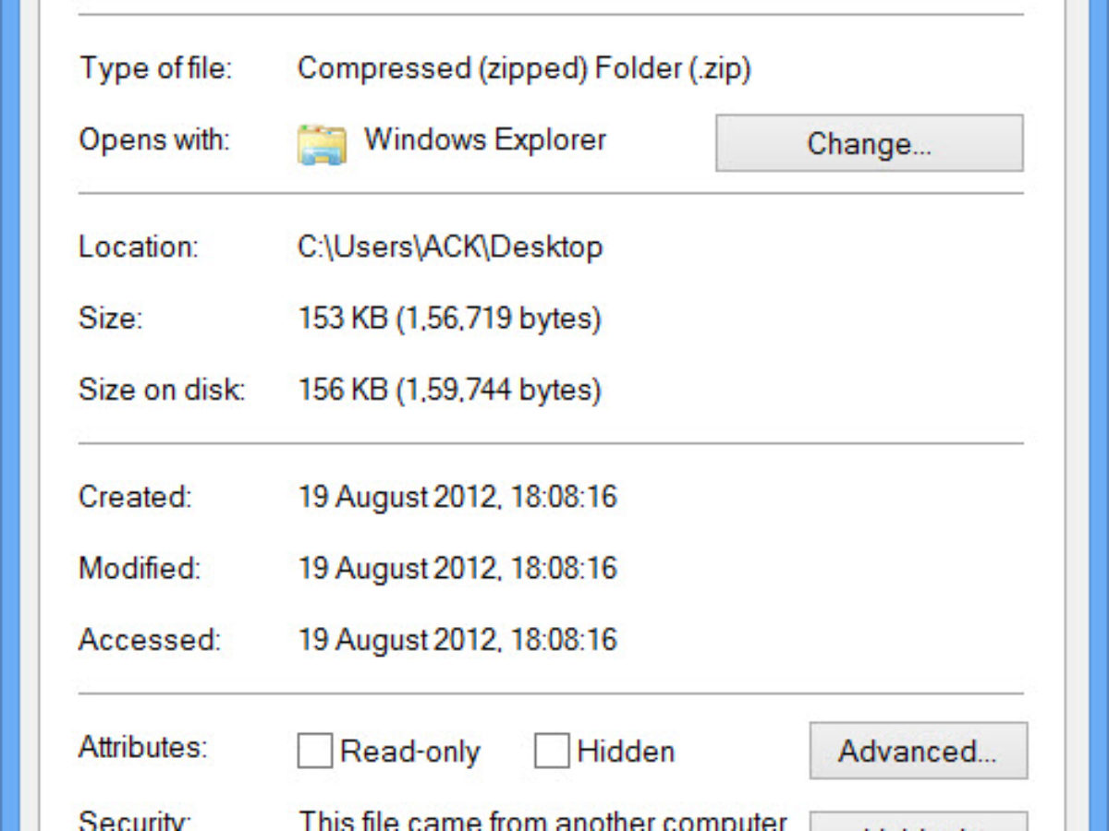1109x831 pixels.
Task: Click the Change... button
Action: 869,143
